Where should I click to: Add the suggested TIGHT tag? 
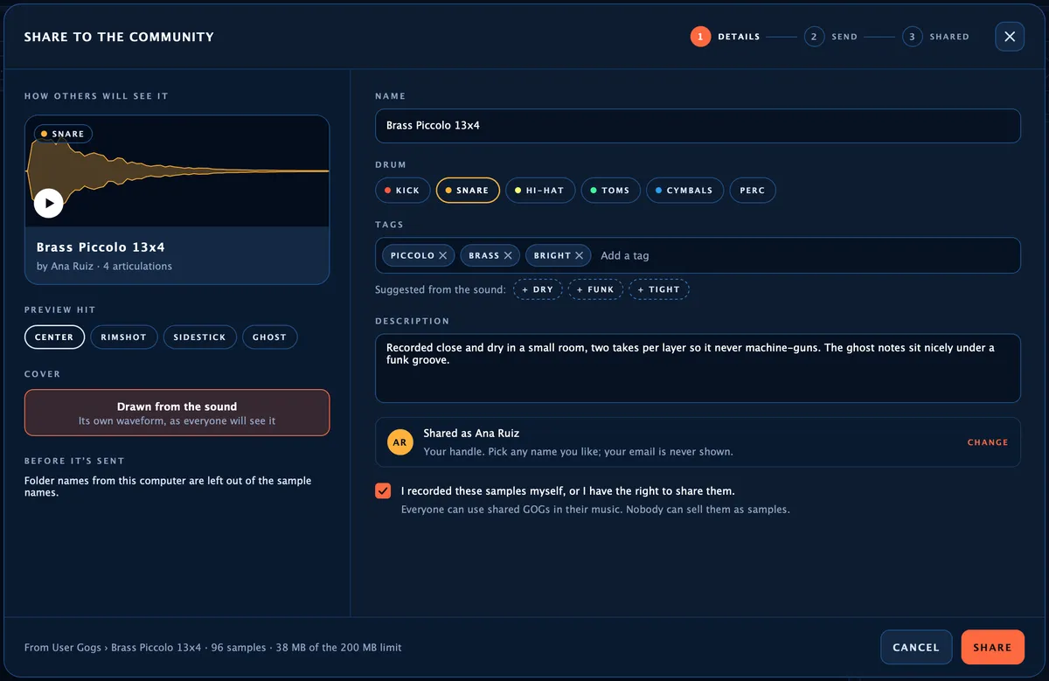pos(659,289)
